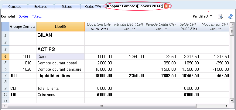Image resolution: width=236 pixels, height=110 pixels.
Task: Click the Groupe column header
Action: [16, 27]
